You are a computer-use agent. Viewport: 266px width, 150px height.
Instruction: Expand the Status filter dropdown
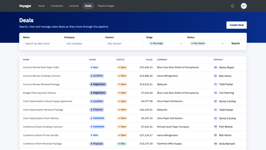tap(207, 43)
